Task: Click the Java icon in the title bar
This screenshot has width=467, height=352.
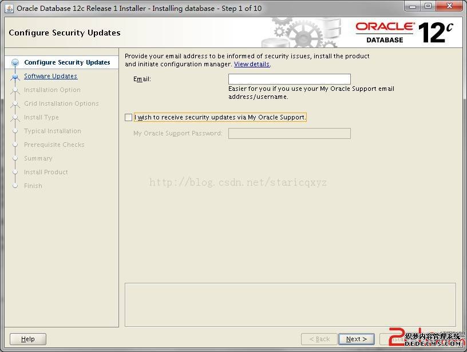Action: pyautogui.click(x=9, y=8)
